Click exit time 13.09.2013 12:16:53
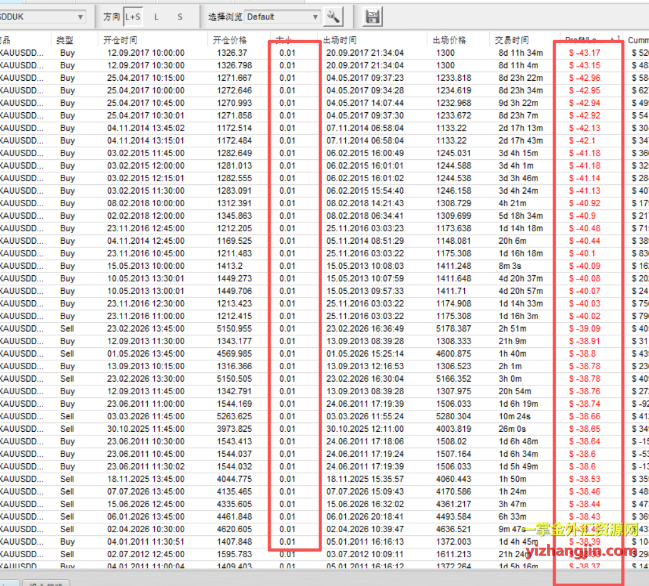Viewport: 649px width, 586px height. [365, 366]
